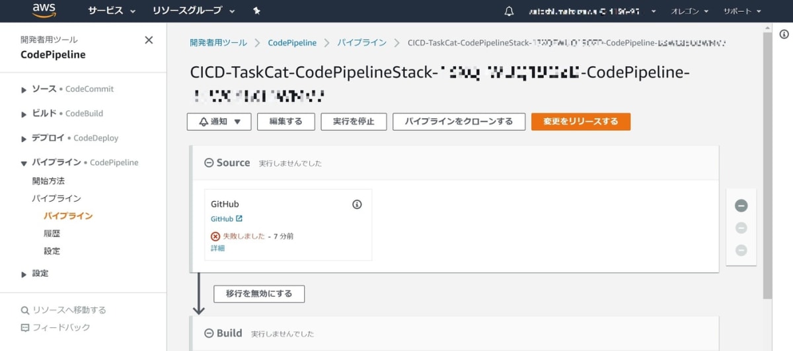793x351 pixels.
Task: Open the account name dropdown
Action: point(593,11)
